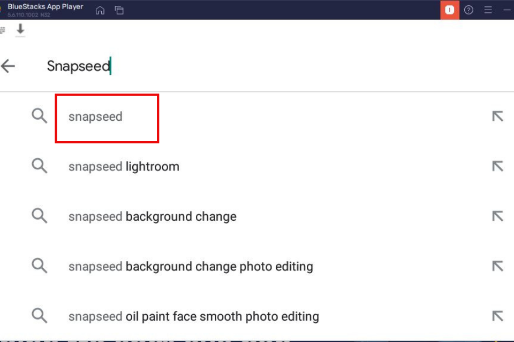Click the BlueStacks home icon

[x=100, y=10]
